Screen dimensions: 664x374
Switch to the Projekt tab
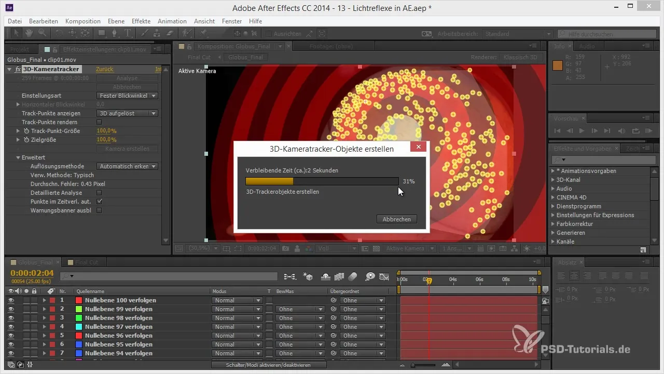[20, 49]
